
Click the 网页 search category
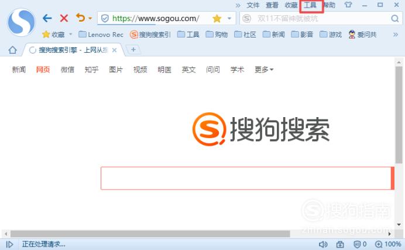43,70
